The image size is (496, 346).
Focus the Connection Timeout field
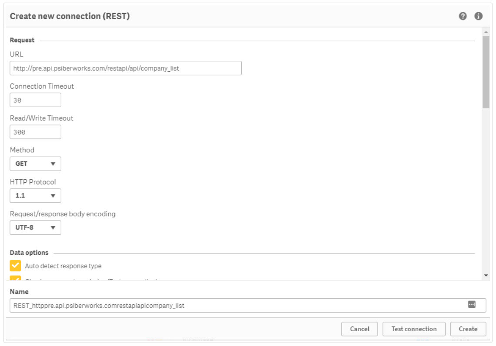coord(35,100)
